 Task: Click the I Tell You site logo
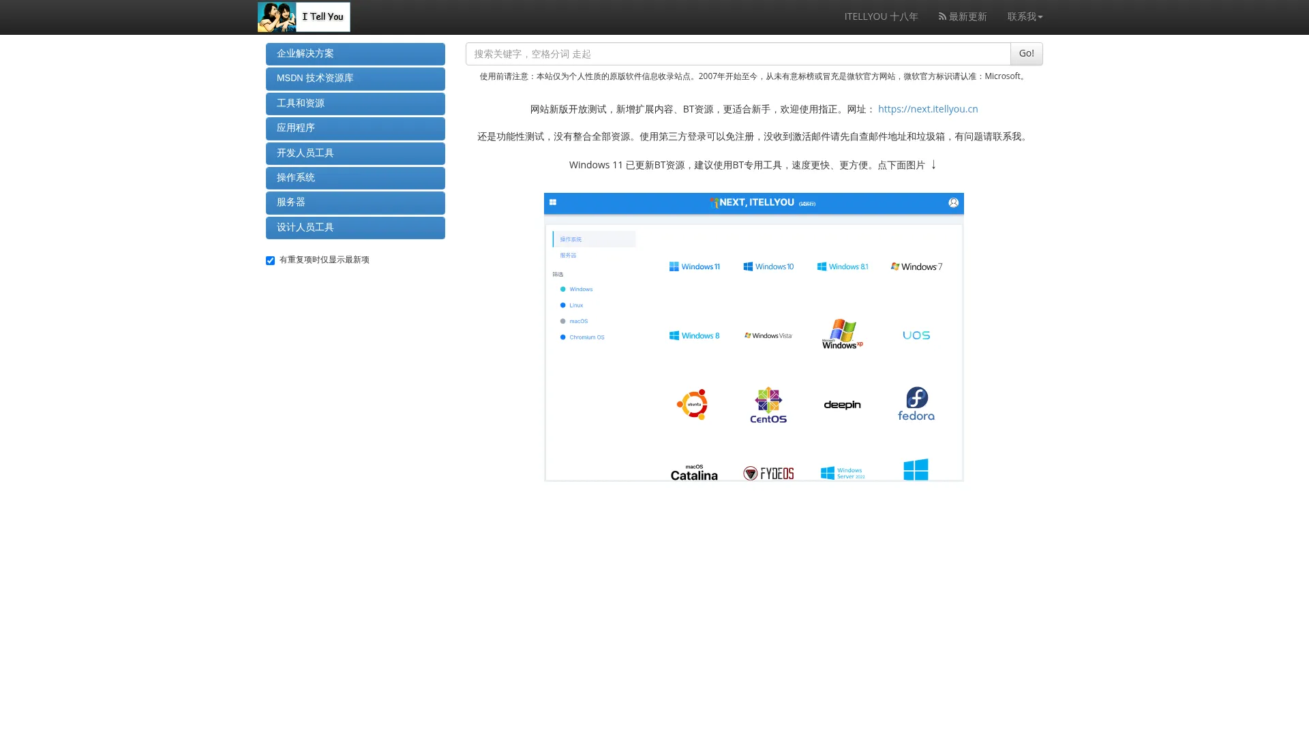pyautogui.click(x=303, y=16)
